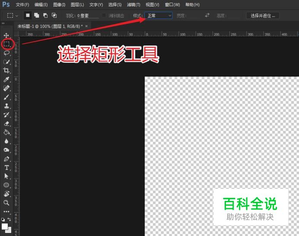Open the 帮助(H) menu

click(192, 5)
